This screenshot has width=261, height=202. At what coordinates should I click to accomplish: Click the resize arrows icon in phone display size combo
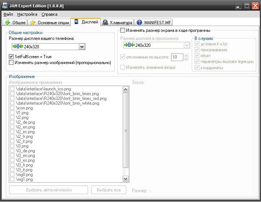point(18,46)
